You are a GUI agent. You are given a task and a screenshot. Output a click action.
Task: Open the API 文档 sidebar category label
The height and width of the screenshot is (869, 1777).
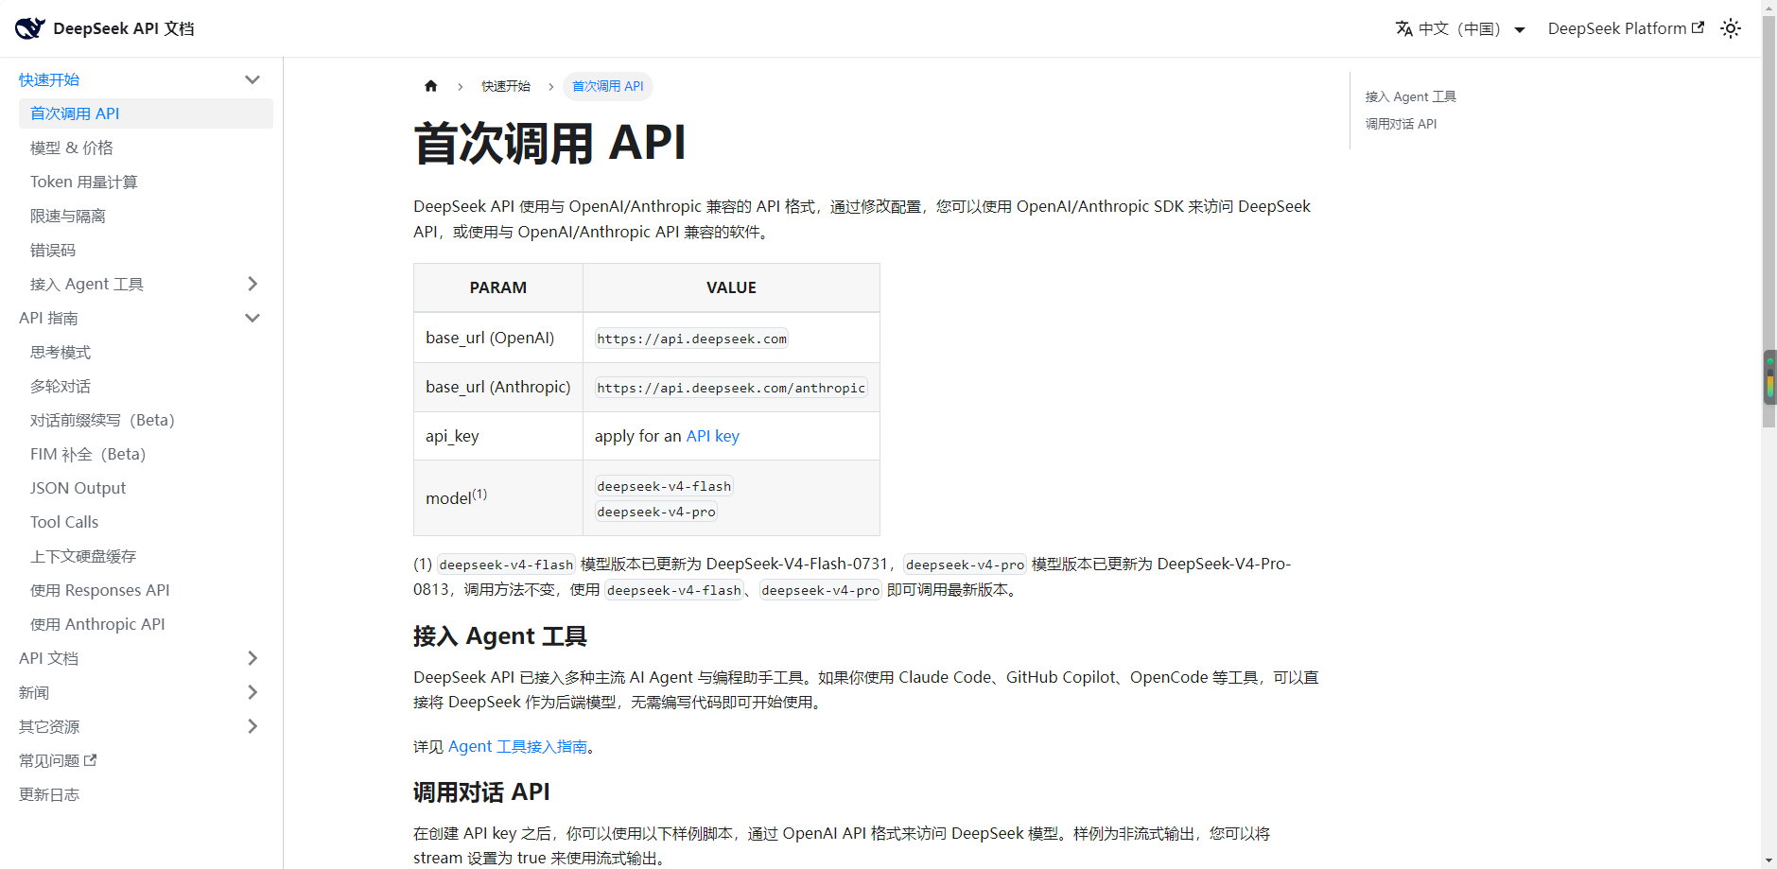point(48,658)
